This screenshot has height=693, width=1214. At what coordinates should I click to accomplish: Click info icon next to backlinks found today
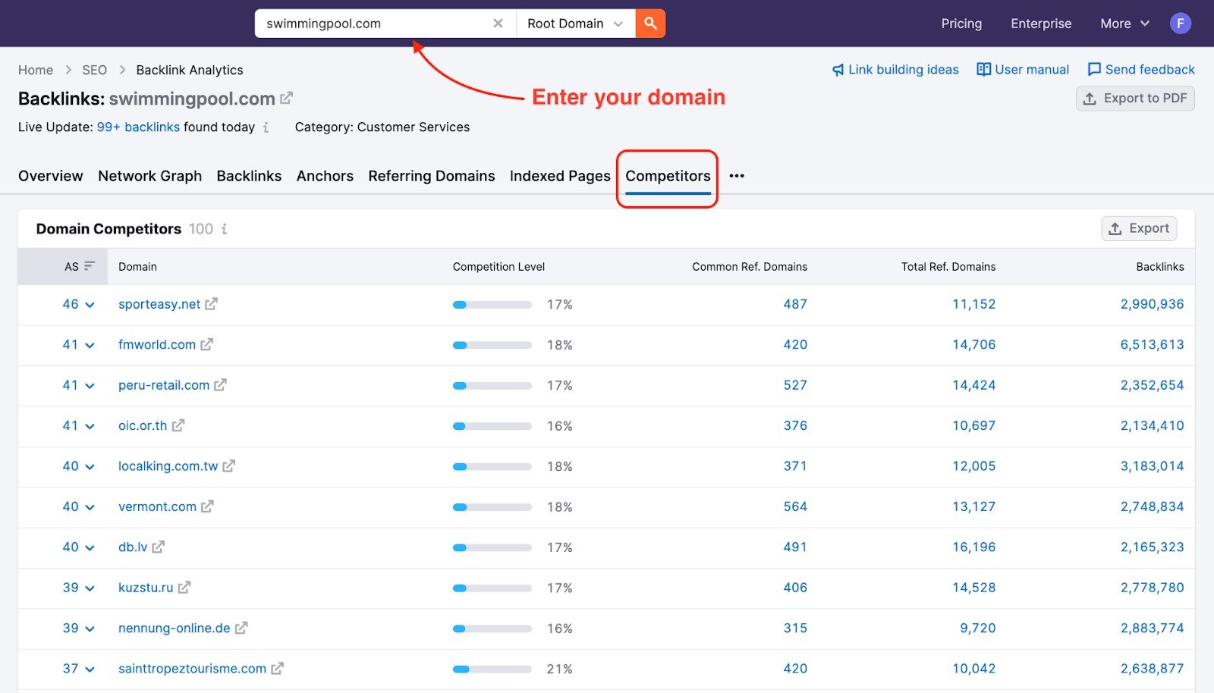[266, 127]
